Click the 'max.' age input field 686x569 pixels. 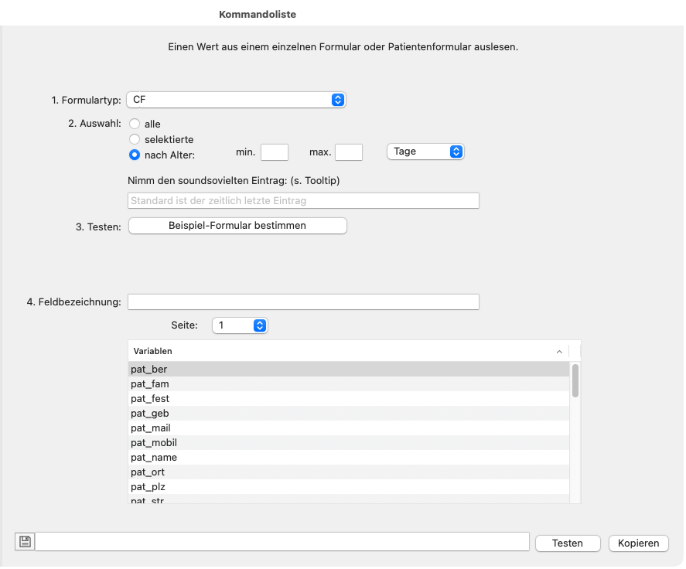click(x=348, y=152)
